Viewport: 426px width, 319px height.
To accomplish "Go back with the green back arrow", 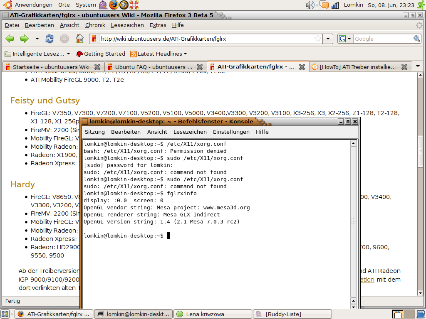I will 10,39.
